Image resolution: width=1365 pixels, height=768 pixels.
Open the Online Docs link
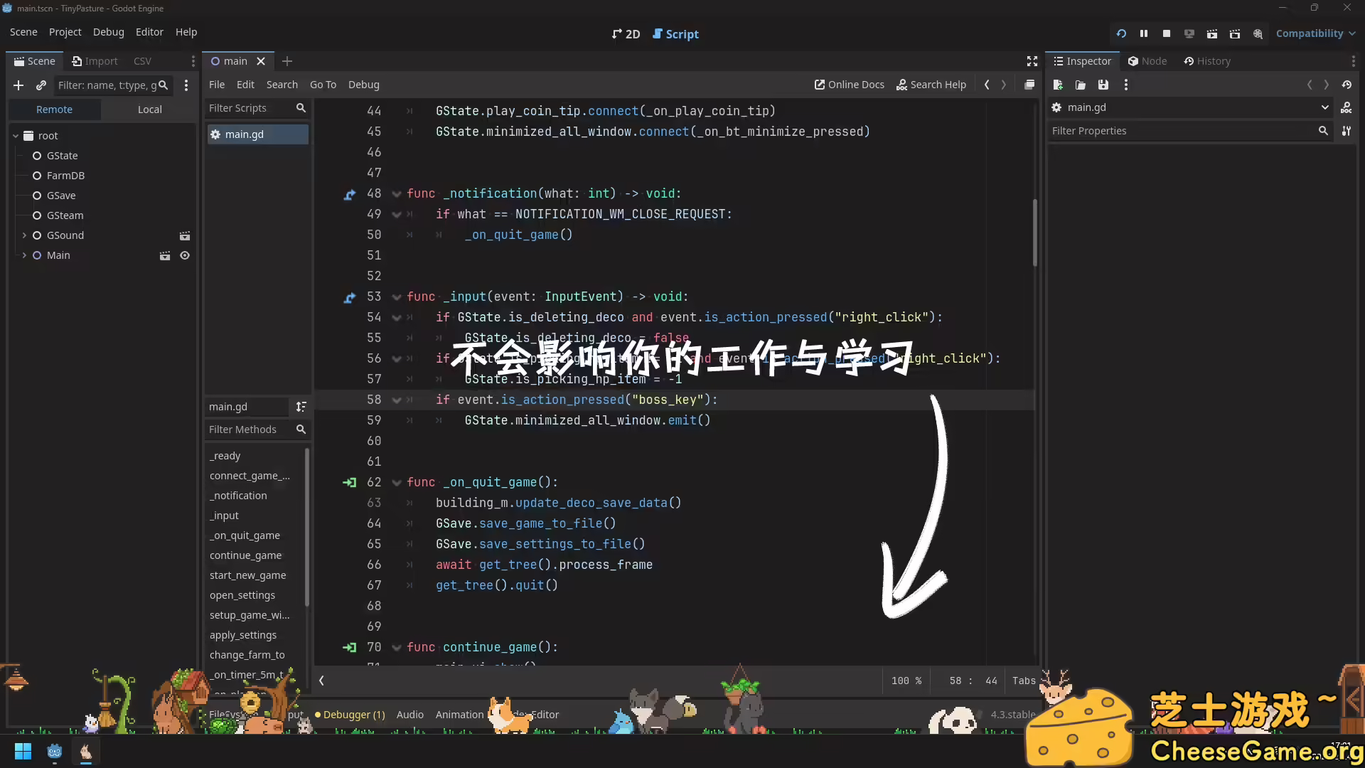(x=850, y=85)
